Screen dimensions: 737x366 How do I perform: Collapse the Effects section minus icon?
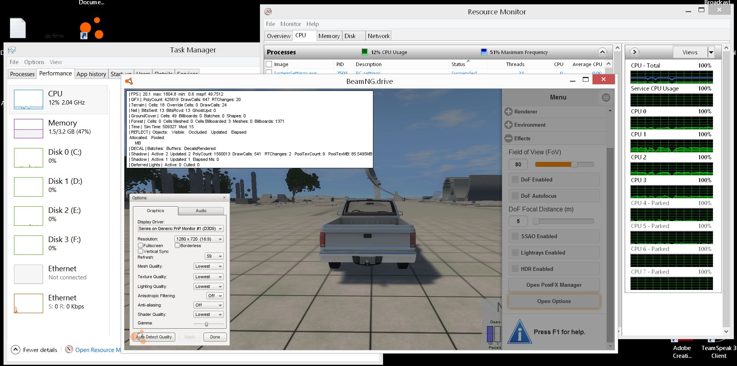[x=508, y=138]
